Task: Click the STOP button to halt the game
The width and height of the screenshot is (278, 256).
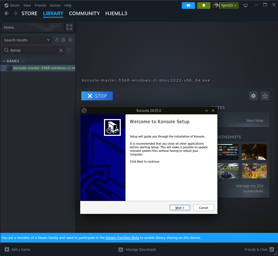Action: tap(97, 96)
